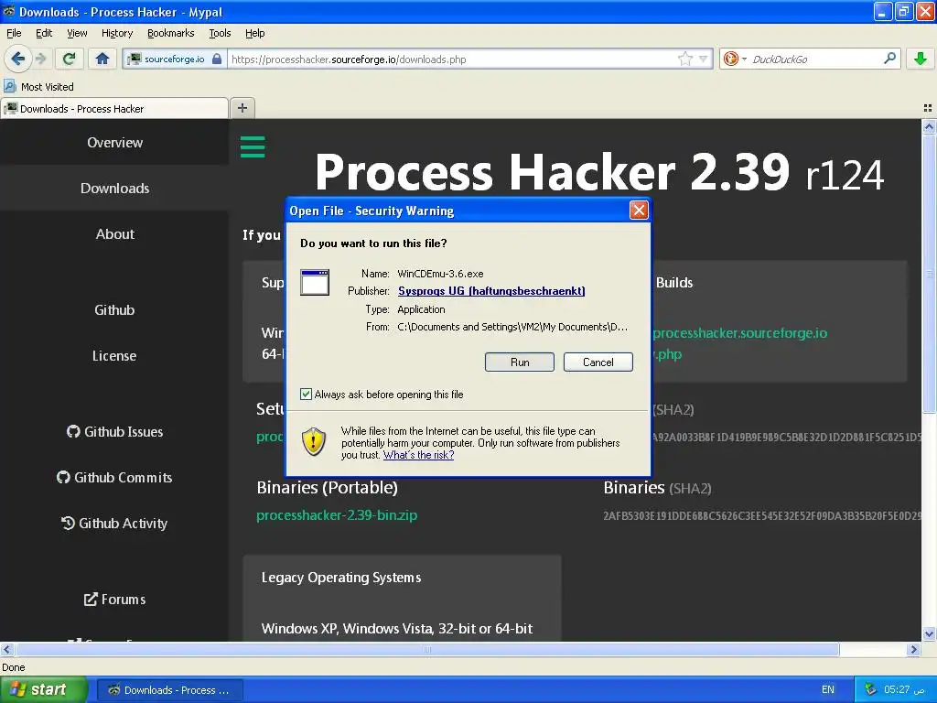The image size is (937, 703).
Task: Click the security shield warning icon
Action: pyautogui.click(x=314, y=442)
